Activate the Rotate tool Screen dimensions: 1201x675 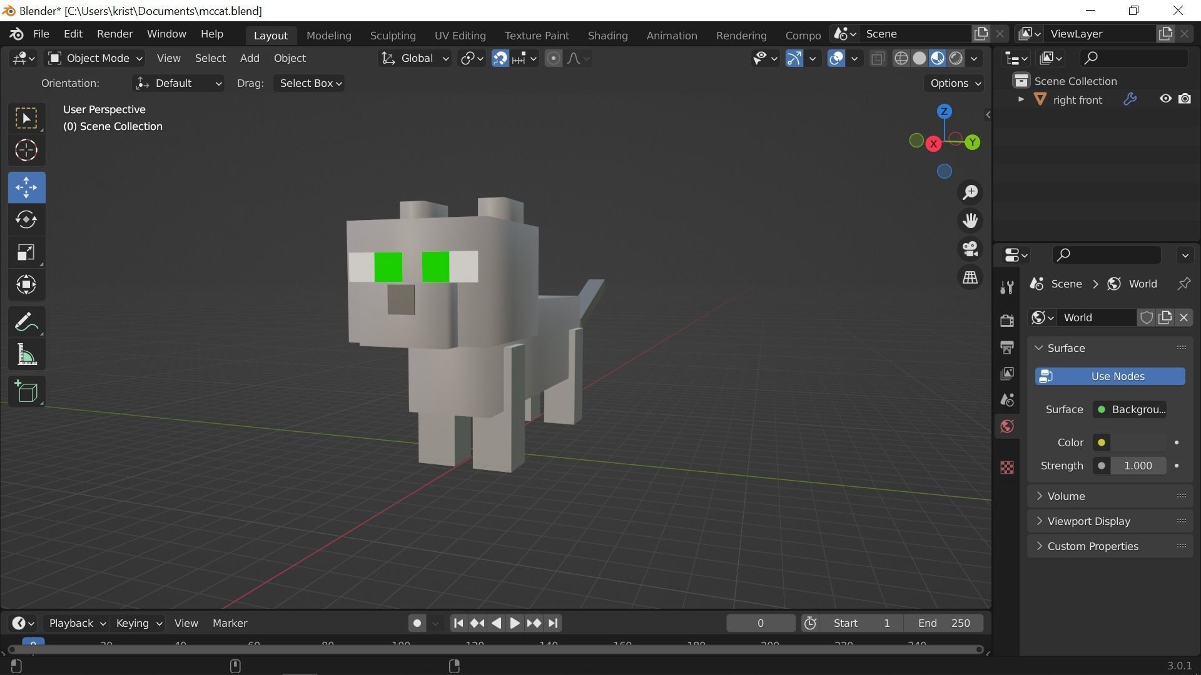pos(26,220)
